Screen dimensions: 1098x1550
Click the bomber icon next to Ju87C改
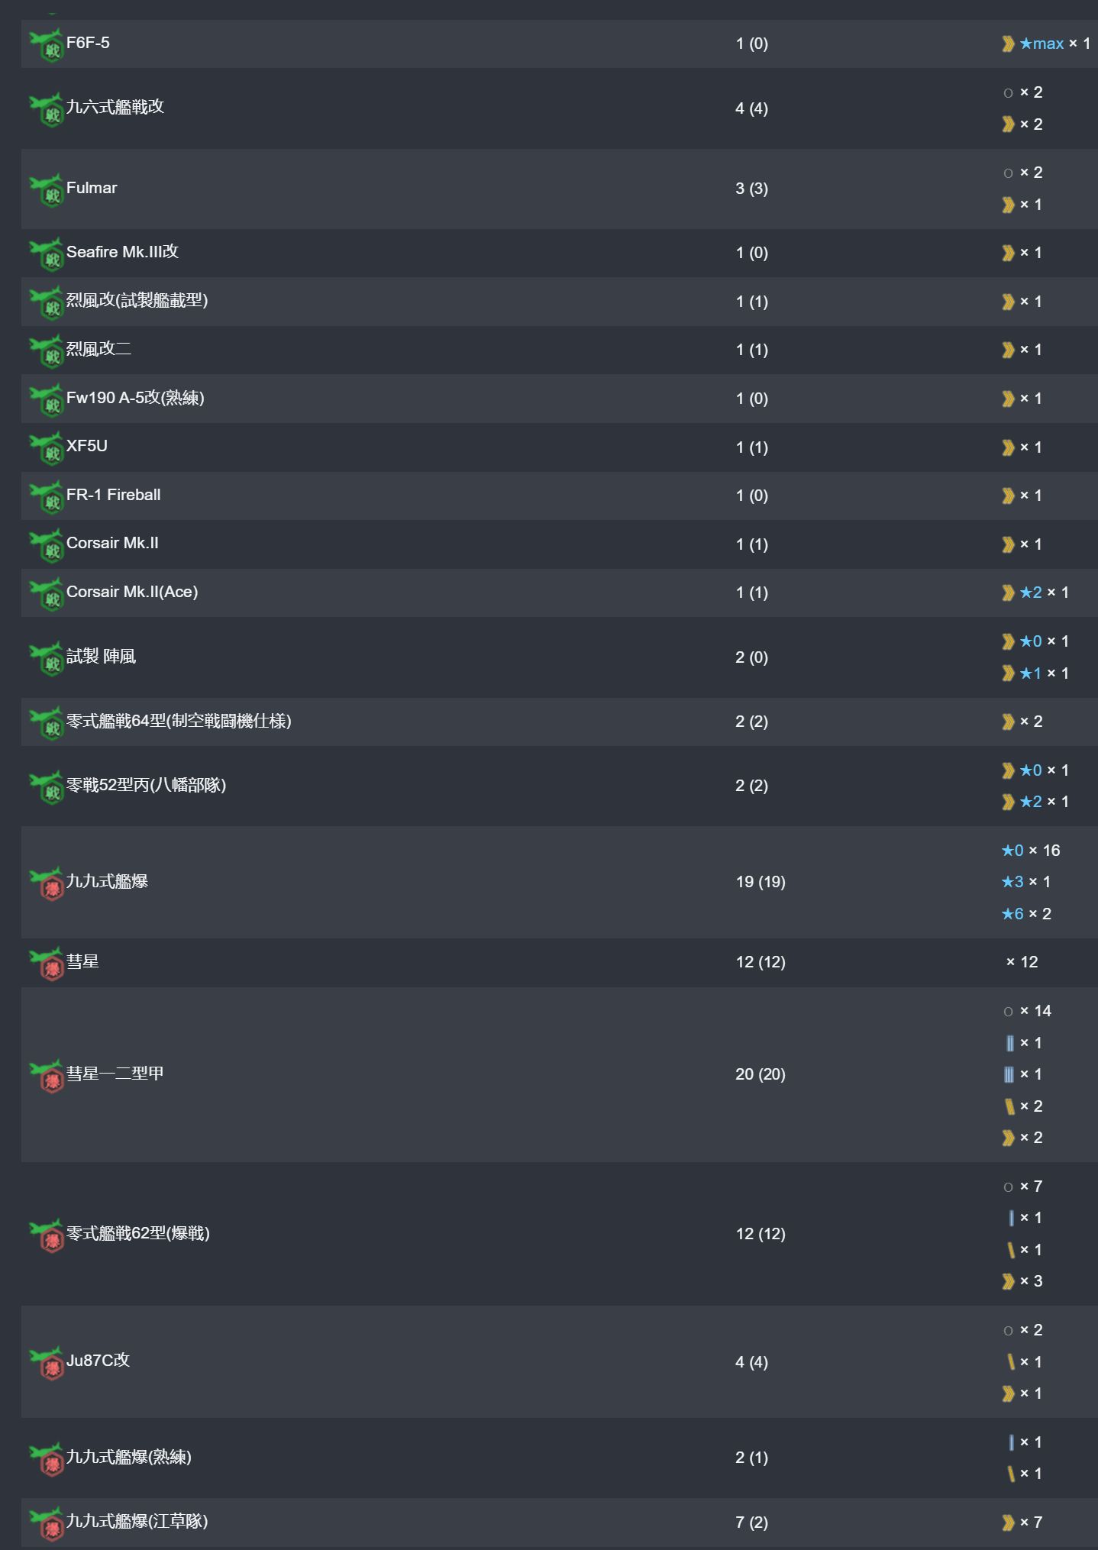tap(47, 1362)
